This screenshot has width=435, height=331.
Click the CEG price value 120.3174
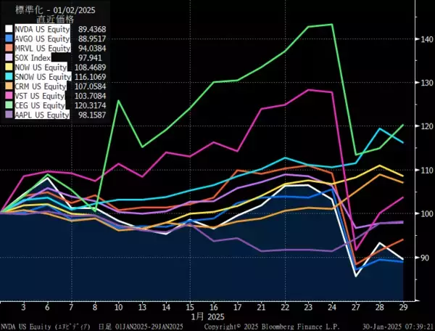pyautogui.click(x=90, y=105)
